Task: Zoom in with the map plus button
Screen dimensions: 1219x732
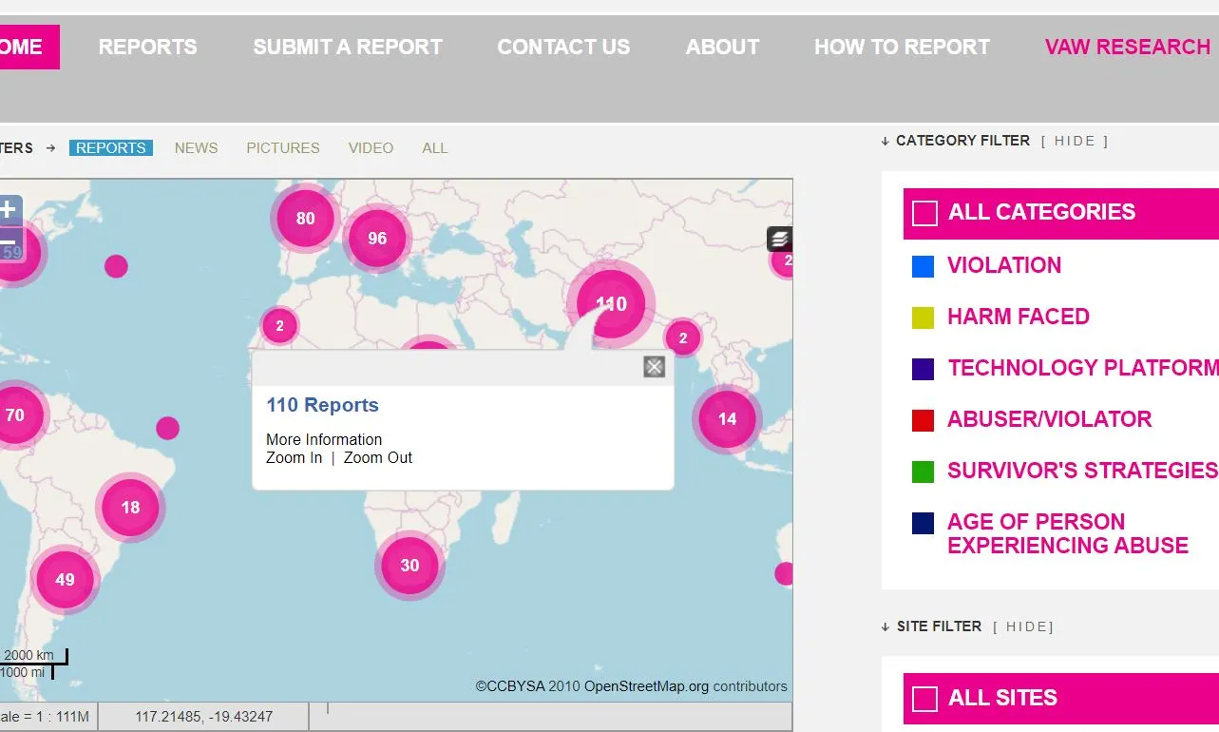Action: click(9, 209)
